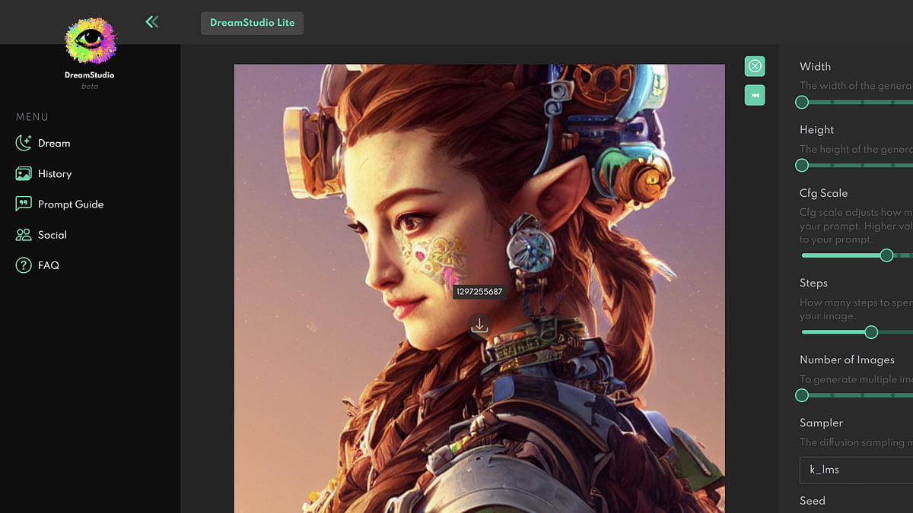Open the Prompt Guide
Screen dimensions: 913x513
pos(69,204)
